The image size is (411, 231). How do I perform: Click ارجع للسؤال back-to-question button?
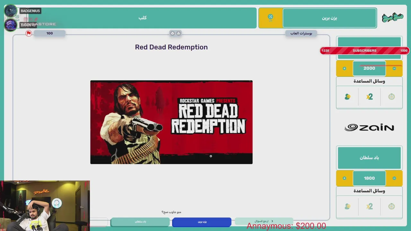[264, 221]
